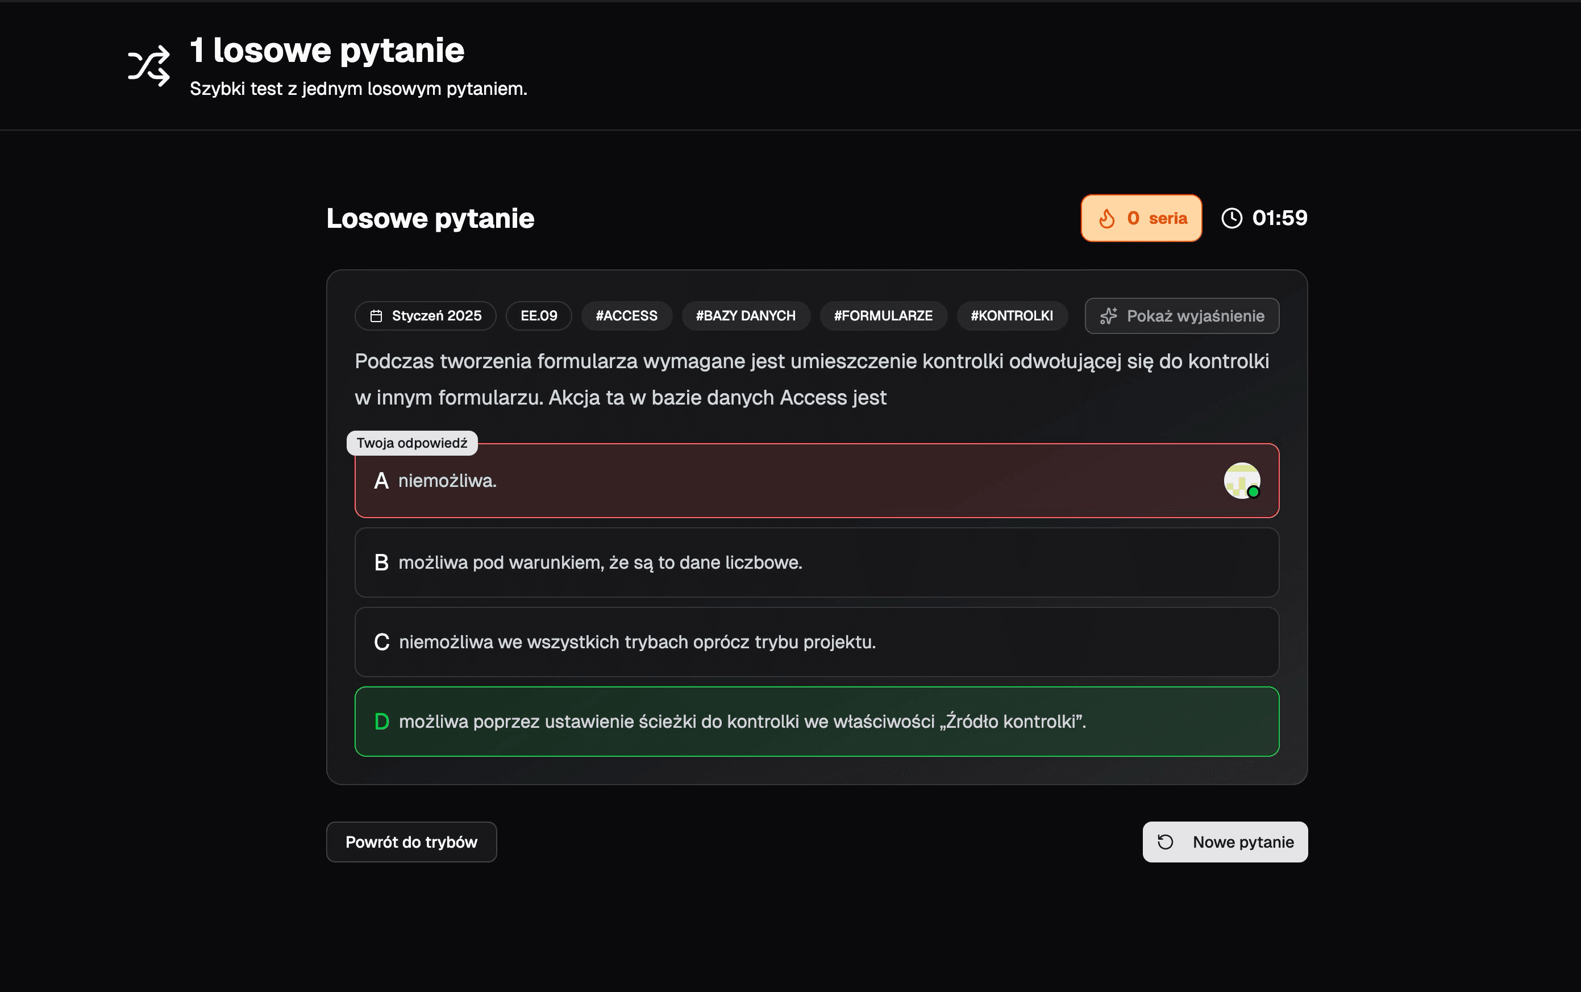Click the 1 losowe pytanie title
This screenshot has width=1581, height=992.
(x=327, y=51)
